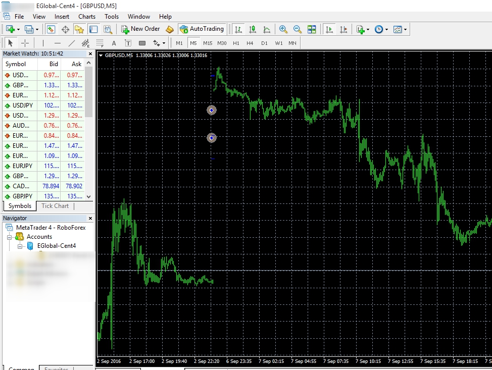Switch to H4 timeframe
Viewport: 492px width, 370px height.
click(x=250, y=43)
